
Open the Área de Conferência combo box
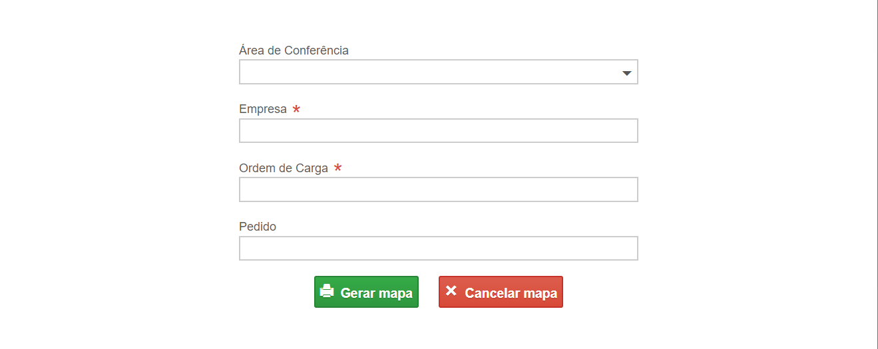pos(439,72)
